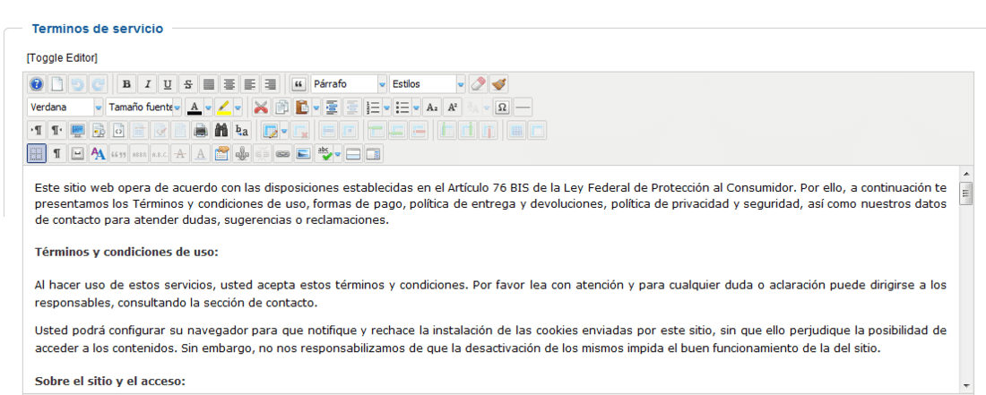Expand the bulleted list style arrow
Viewport: 986px width, 395px height.
click(x=416, y=107)
